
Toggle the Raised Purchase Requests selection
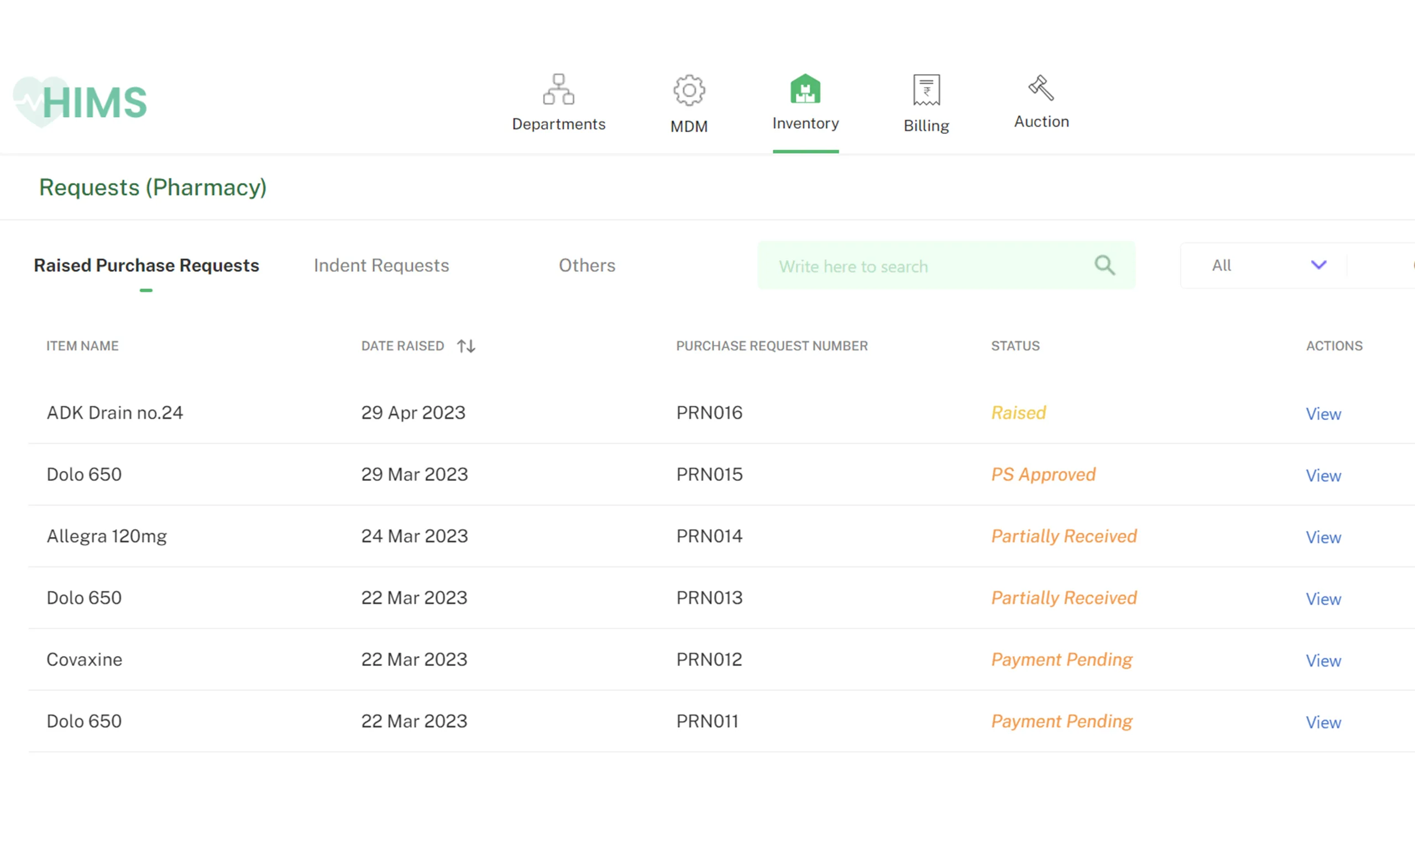click(146, 265)
